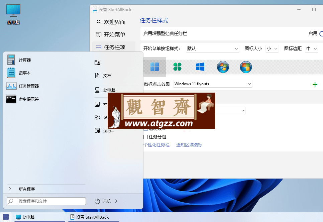Click the 关机 shutdown button

(107, 201)
